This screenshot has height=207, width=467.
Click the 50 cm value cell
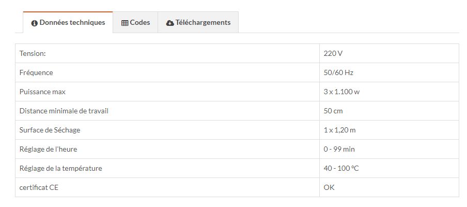click(x=333, y=111)
